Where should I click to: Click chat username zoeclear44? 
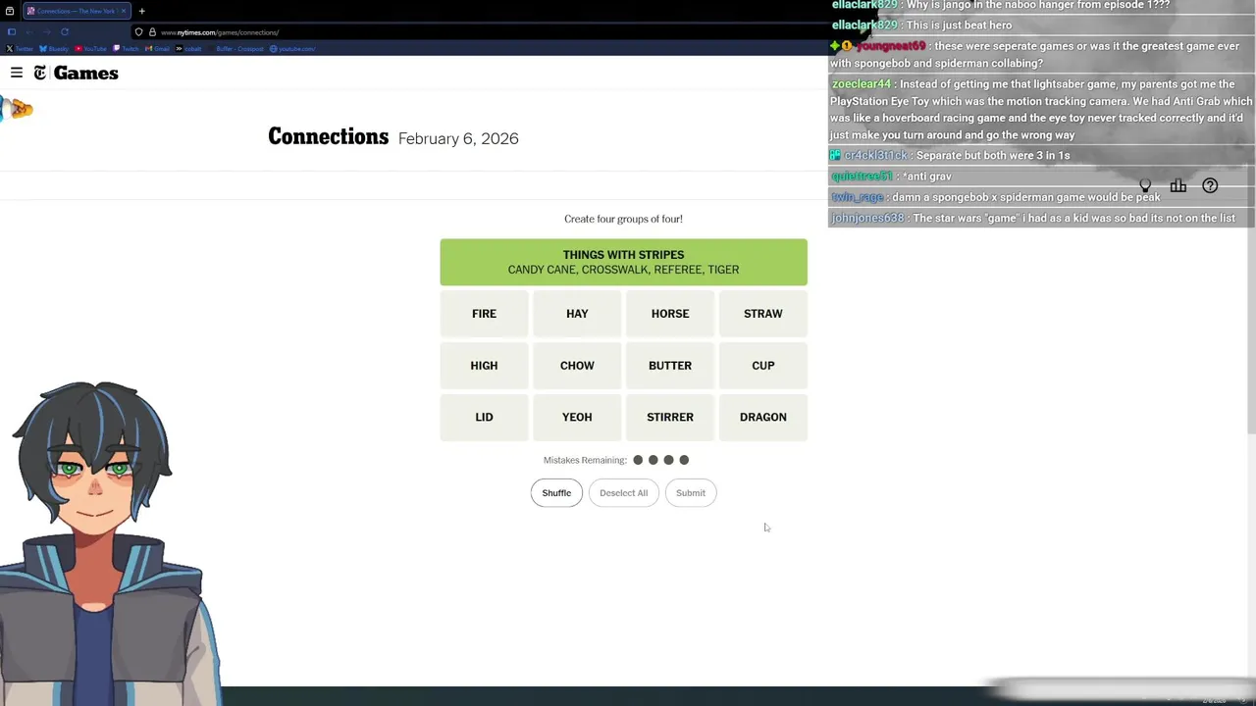click(x=861, y=84)
